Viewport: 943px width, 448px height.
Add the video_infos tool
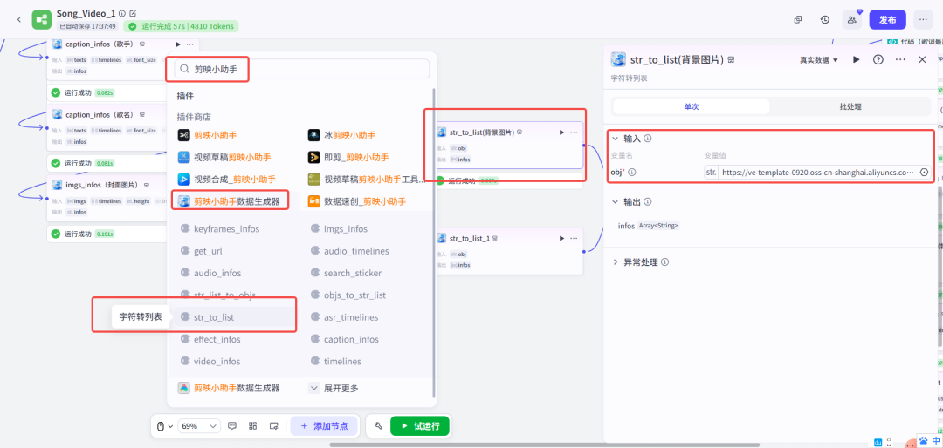click(210, 362)
